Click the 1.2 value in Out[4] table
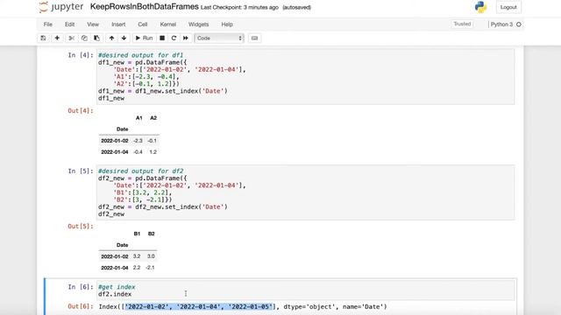 tap(153, 151)
